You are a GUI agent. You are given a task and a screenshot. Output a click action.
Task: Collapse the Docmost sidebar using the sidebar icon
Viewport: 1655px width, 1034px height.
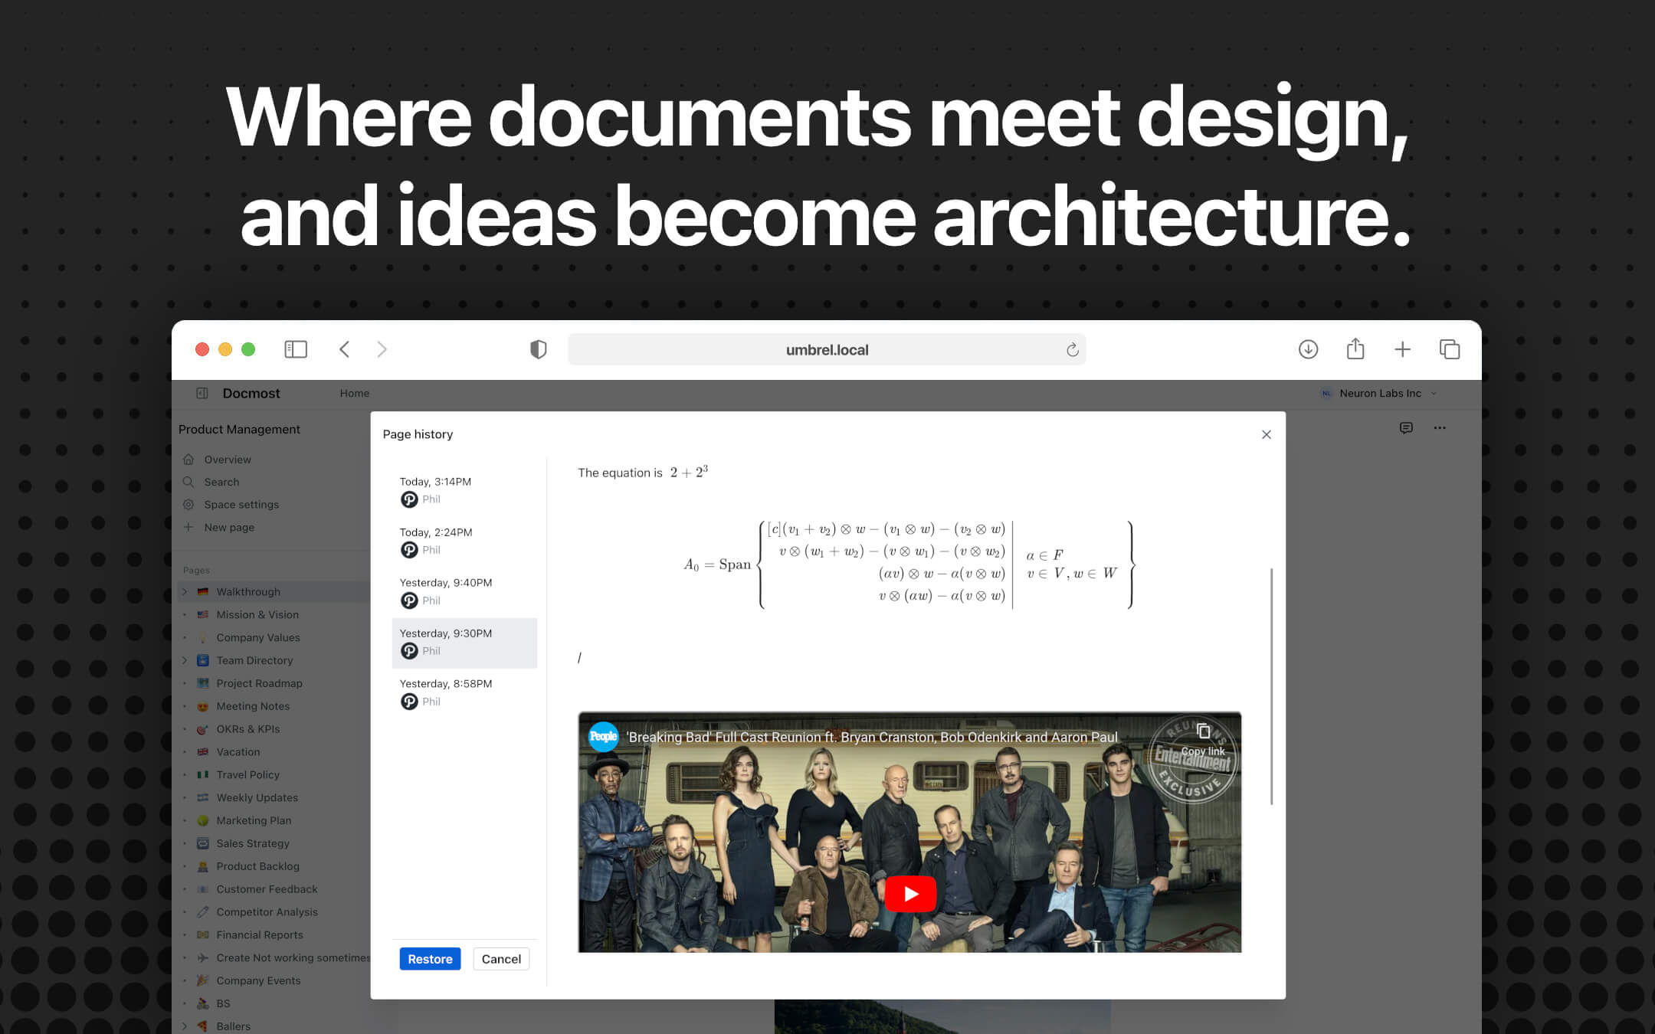pyautogui.click(x=203, y=393)
